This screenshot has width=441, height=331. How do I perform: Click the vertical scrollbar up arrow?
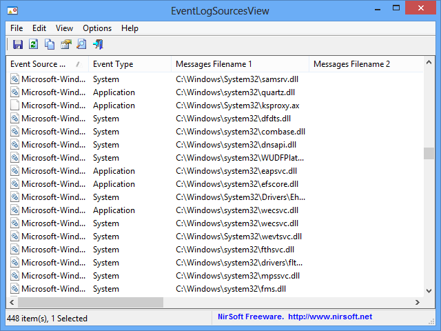point(429,63)
